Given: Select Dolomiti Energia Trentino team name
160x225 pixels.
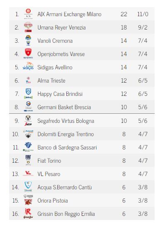Looking at the screenshot, I should 65,134.
